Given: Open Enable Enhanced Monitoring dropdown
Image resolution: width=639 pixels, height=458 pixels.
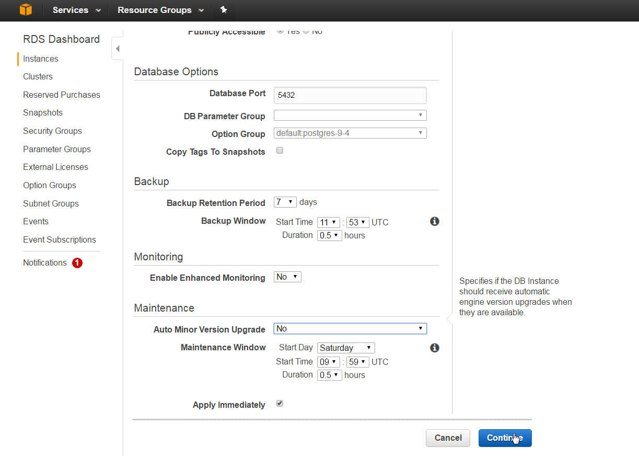Looking at the screenshot, I should click(287, 277).
